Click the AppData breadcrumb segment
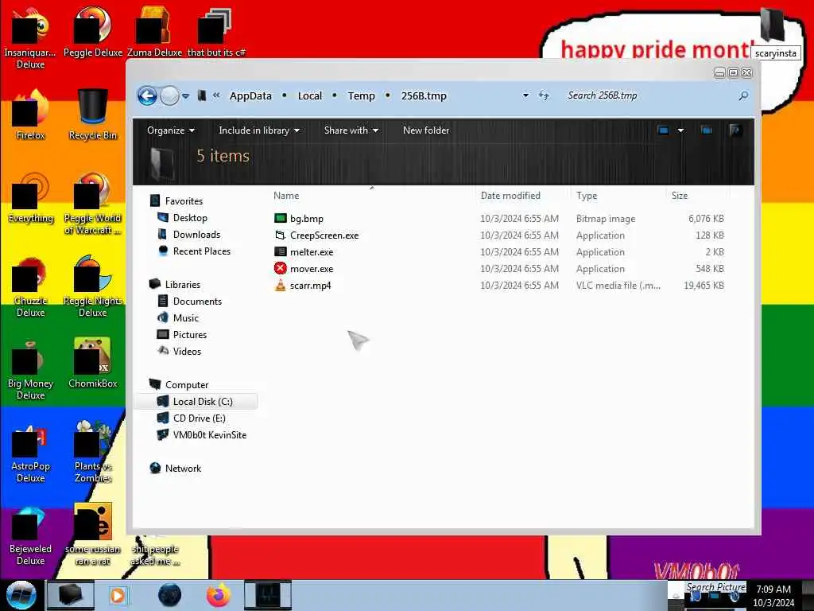The width and height of the screenshot is (814, 611). tap(250, 95)
